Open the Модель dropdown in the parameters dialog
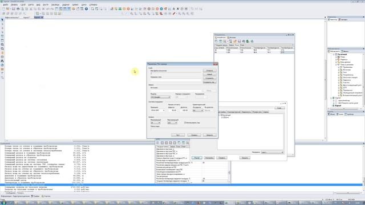The image size is (365, 205). (x=160, y=97)
